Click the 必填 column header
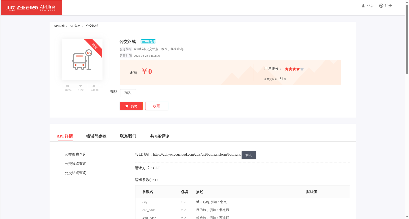Image resolution: width=409 pixels, height=219 pixels. point(184,192)
